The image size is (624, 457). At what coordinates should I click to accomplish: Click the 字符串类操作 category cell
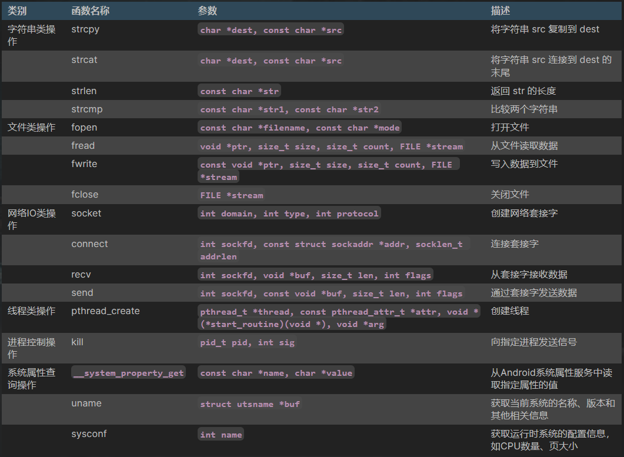[x=31, y=35]
